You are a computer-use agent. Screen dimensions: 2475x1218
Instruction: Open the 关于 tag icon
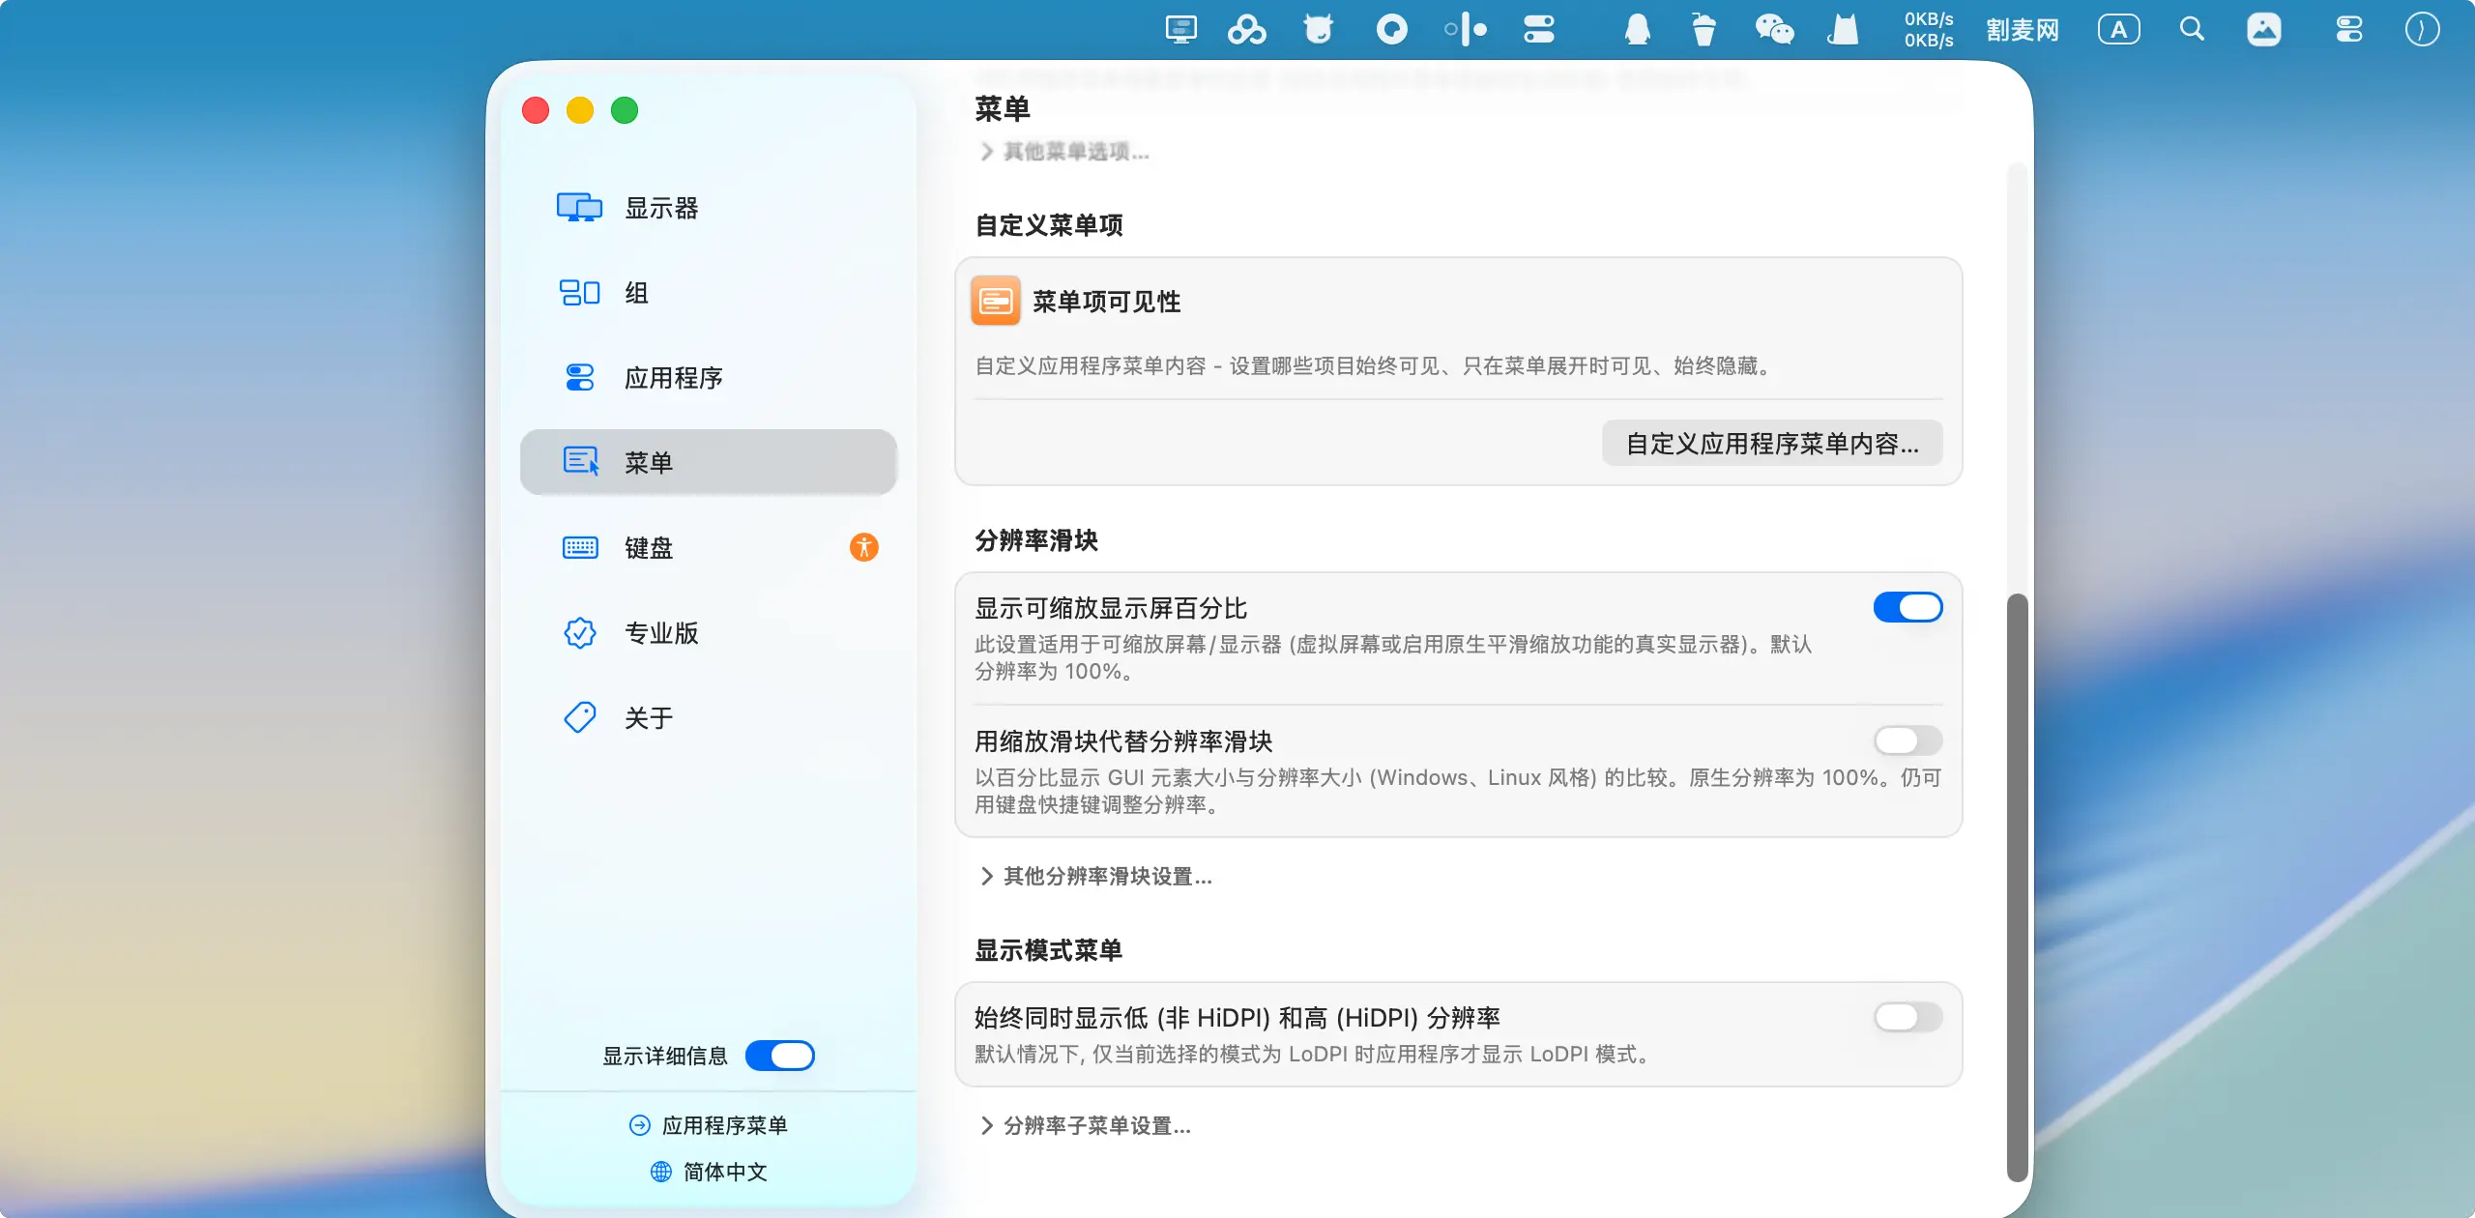click(579, 717)
